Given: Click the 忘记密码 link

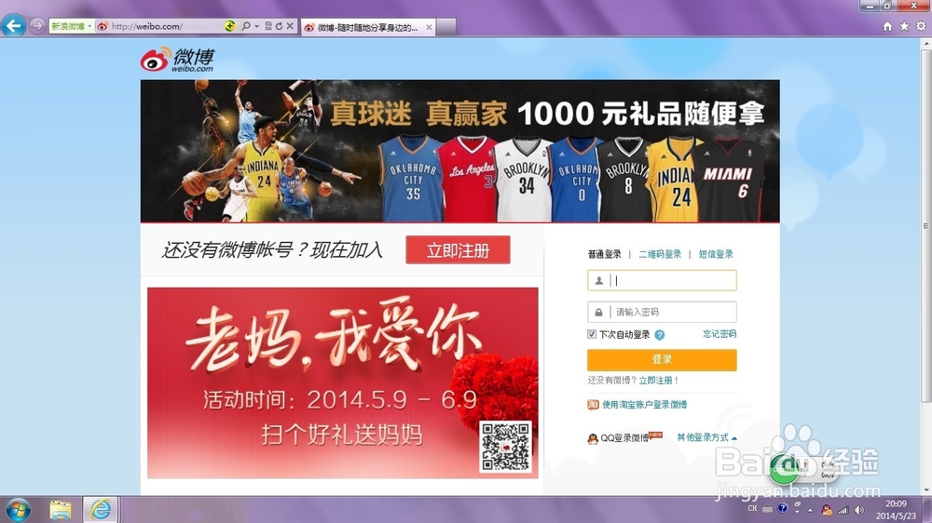Looking at the screenshot, I should coord(720,334).
